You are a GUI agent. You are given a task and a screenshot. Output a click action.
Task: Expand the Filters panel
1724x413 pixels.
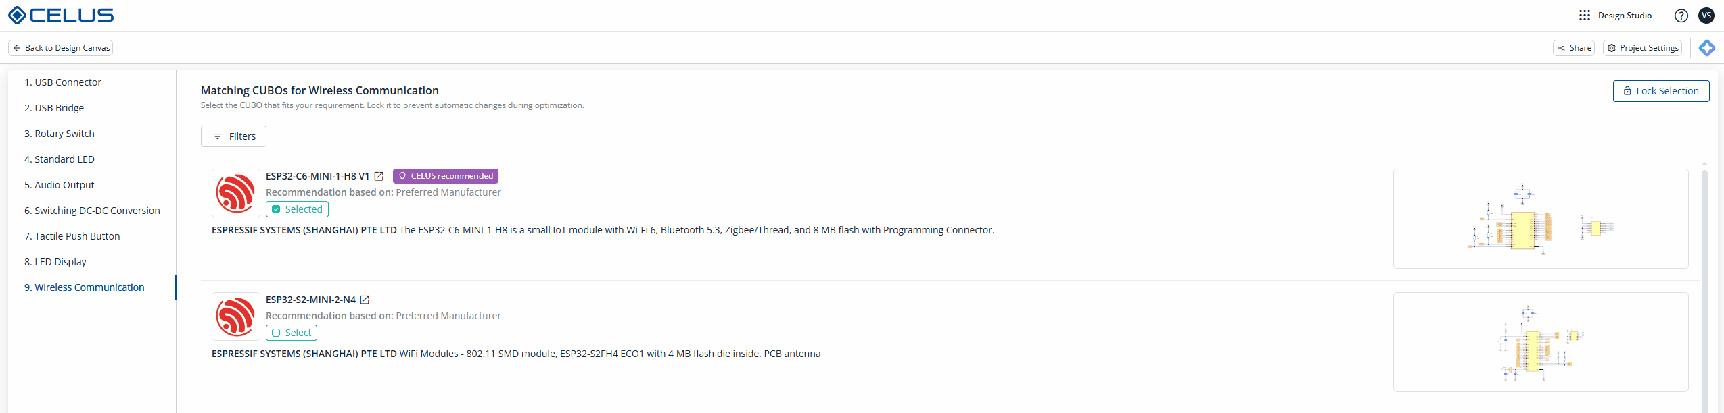click(x=233, y=136)
